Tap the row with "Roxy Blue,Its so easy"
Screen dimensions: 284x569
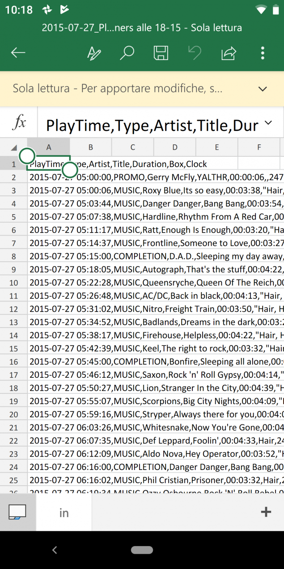point(156,190)
